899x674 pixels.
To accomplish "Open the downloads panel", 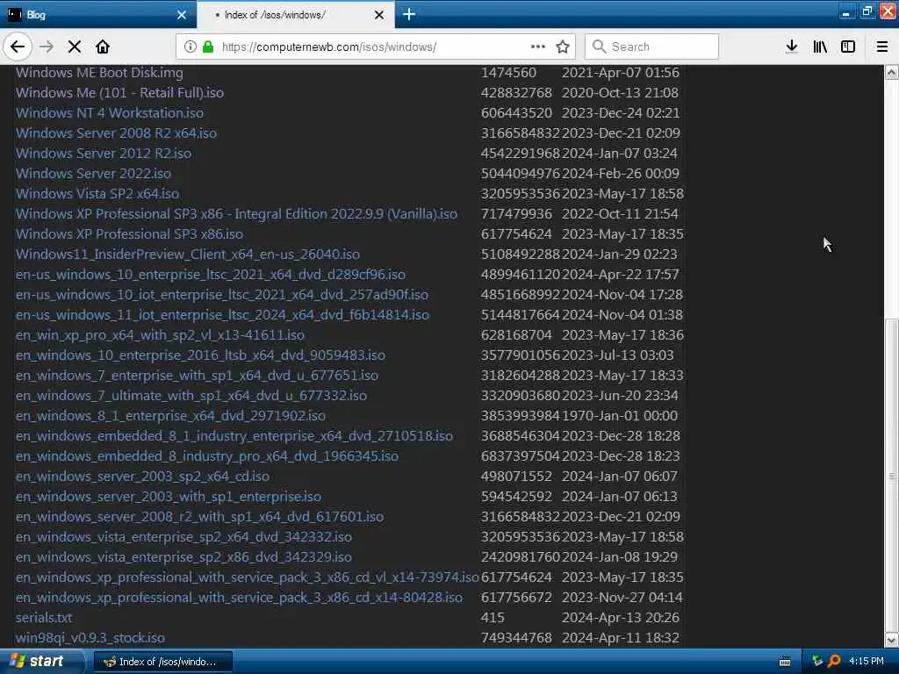I will coord(792,47).
